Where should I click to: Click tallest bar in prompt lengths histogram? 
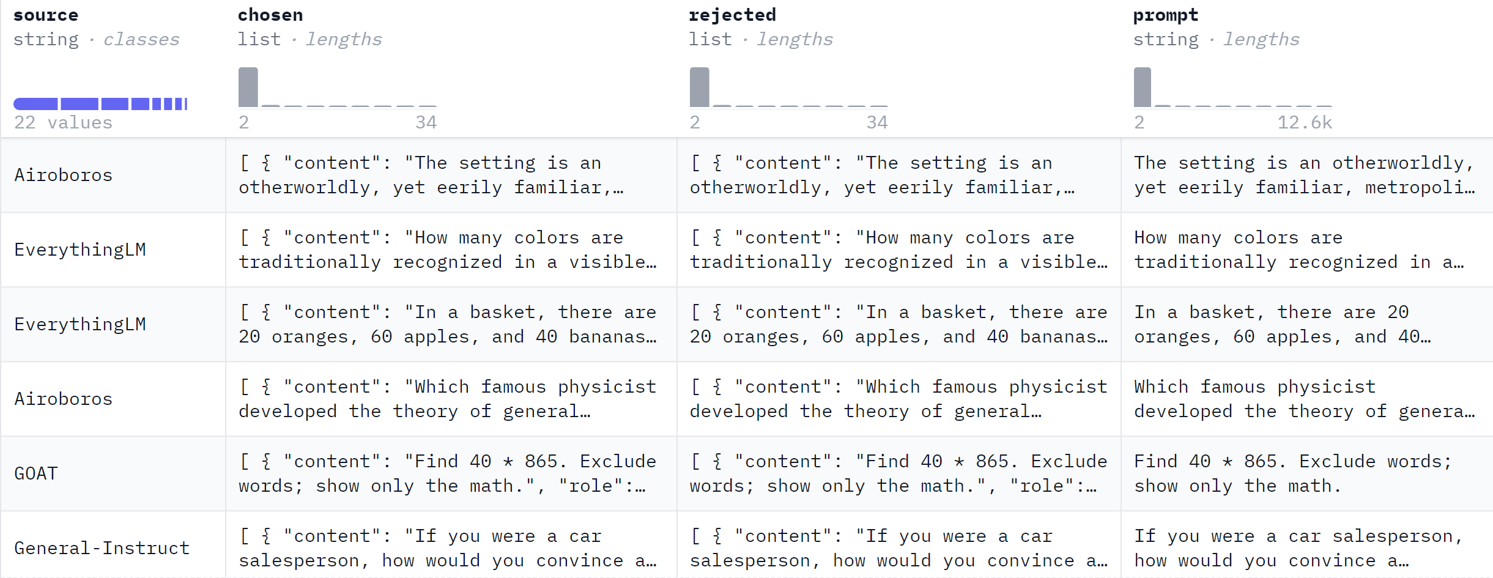(x=1143, y=87)
